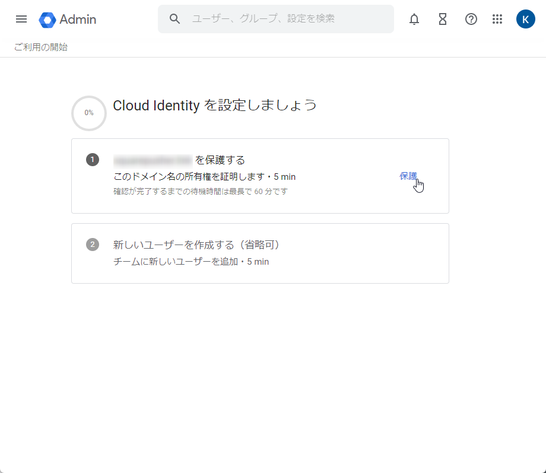This screenshot has width=546, height=473.
Task: Open the Google apps grid
Action: tap(497, 19)
